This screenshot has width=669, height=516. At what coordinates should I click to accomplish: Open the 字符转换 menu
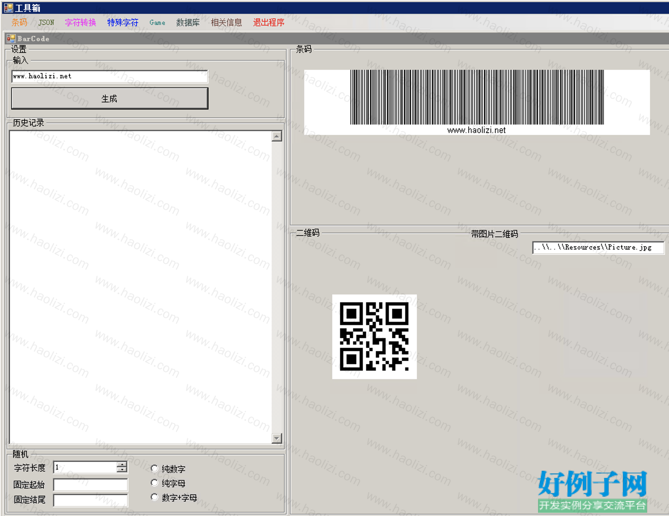[x=80, y=22]
